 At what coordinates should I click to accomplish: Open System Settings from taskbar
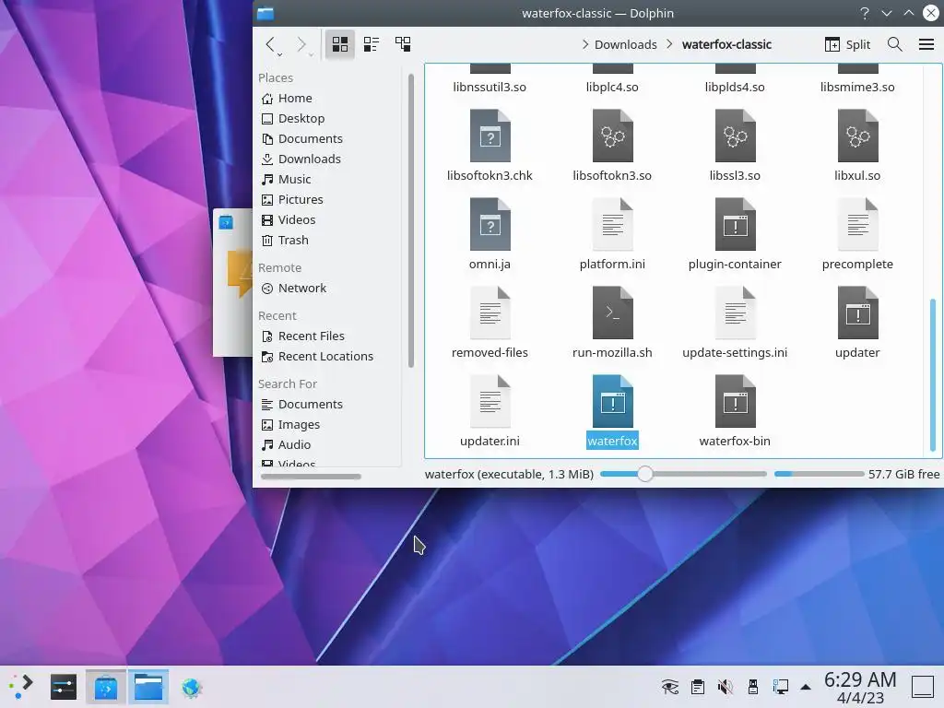click(64, 686)
